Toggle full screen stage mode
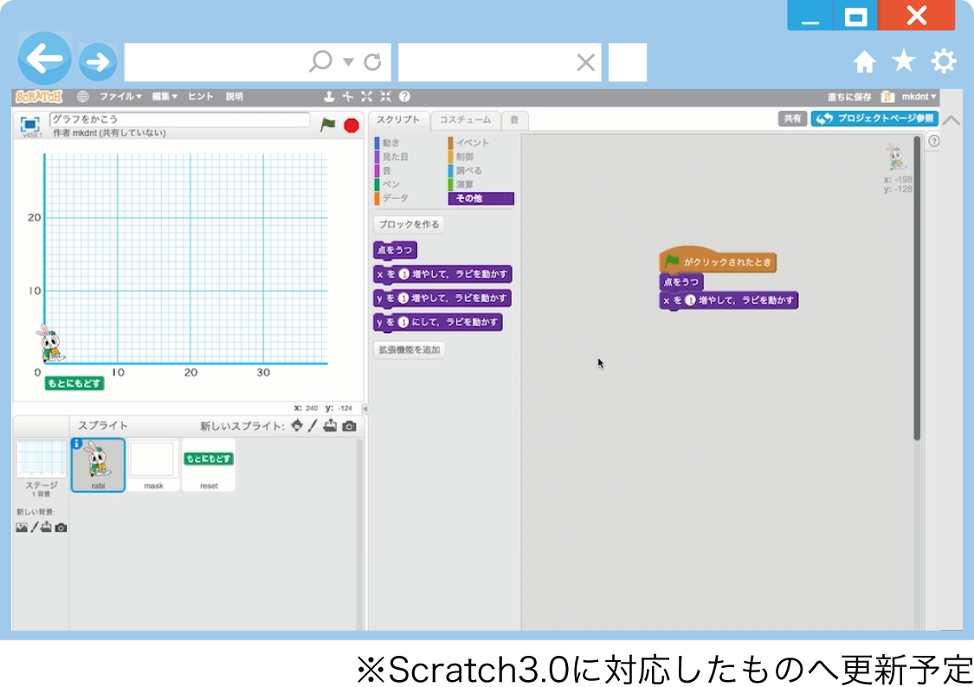The width and height of the screenshot is (974, 687). point(29,124)
